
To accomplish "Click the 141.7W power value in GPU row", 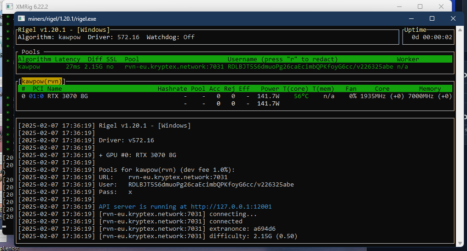I will (268, 96).
